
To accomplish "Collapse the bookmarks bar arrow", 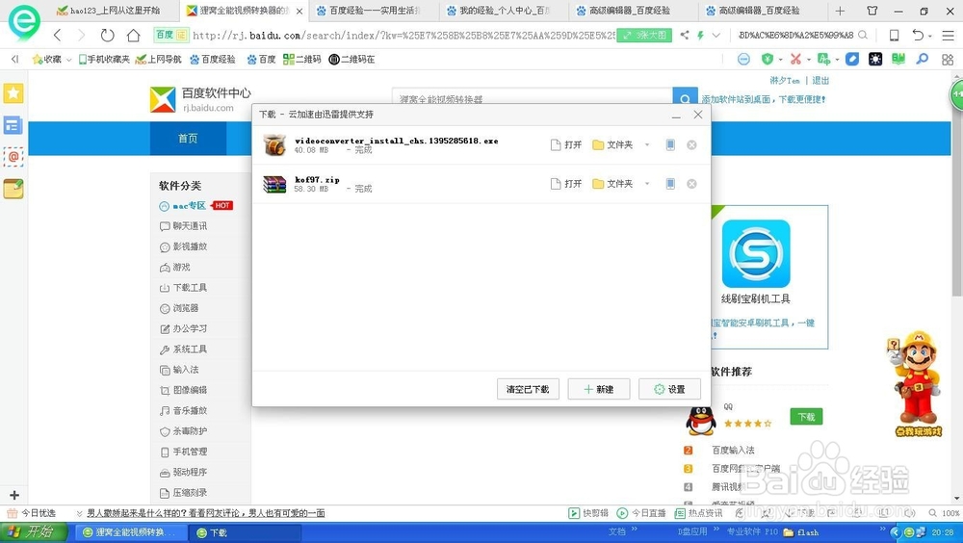I will tap(14, 59).
